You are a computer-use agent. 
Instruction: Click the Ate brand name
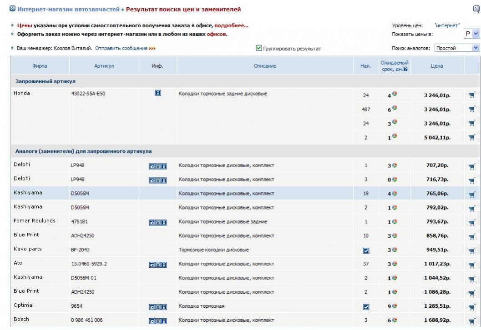click(x=18, y=263)
